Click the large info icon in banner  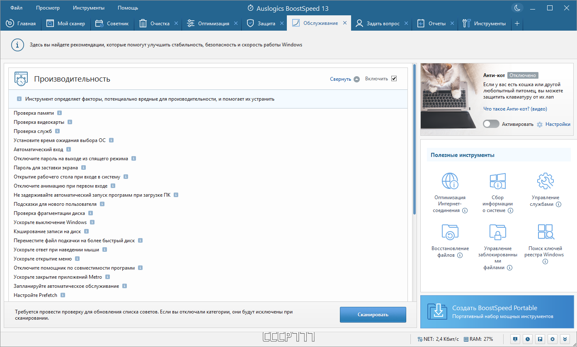[x=17, y=45]
